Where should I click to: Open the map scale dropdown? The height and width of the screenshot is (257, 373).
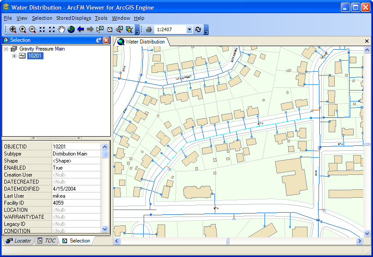click(189, 29)
